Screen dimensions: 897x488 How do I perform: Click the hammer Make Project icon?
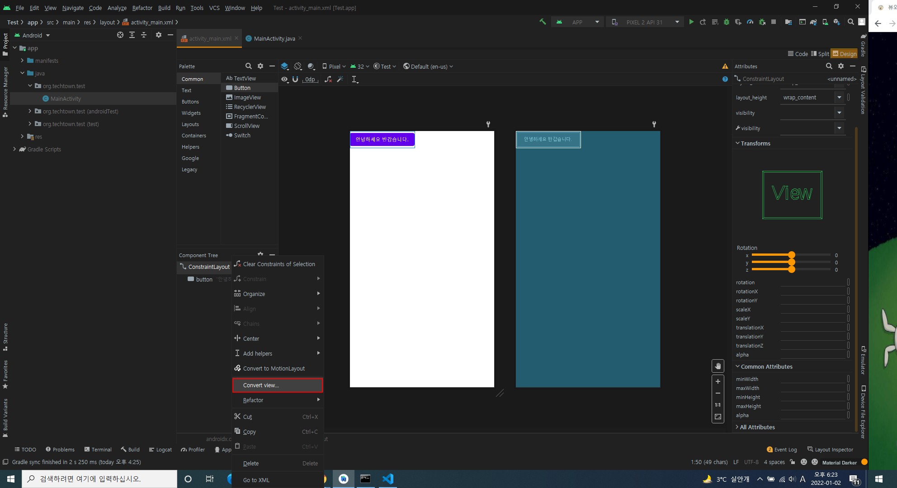[x=543, y=22]
